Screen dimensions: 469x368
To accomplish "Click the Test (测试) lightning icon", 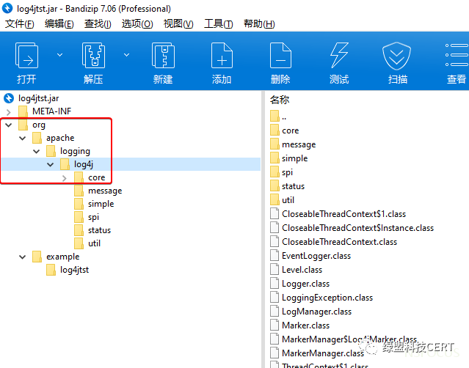I will pos(338,57).
